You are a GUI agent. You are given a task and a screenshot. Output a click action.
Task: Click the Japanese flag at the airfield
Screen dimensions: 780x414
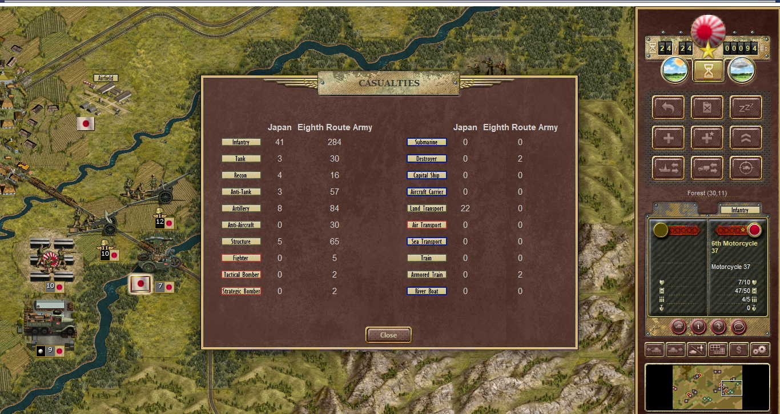pyautogui.click(x=86, y=123)
